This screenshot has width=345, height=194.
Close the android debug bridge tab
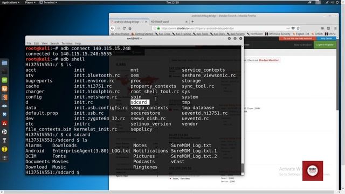pyautogui.click(x=146, y=22)
